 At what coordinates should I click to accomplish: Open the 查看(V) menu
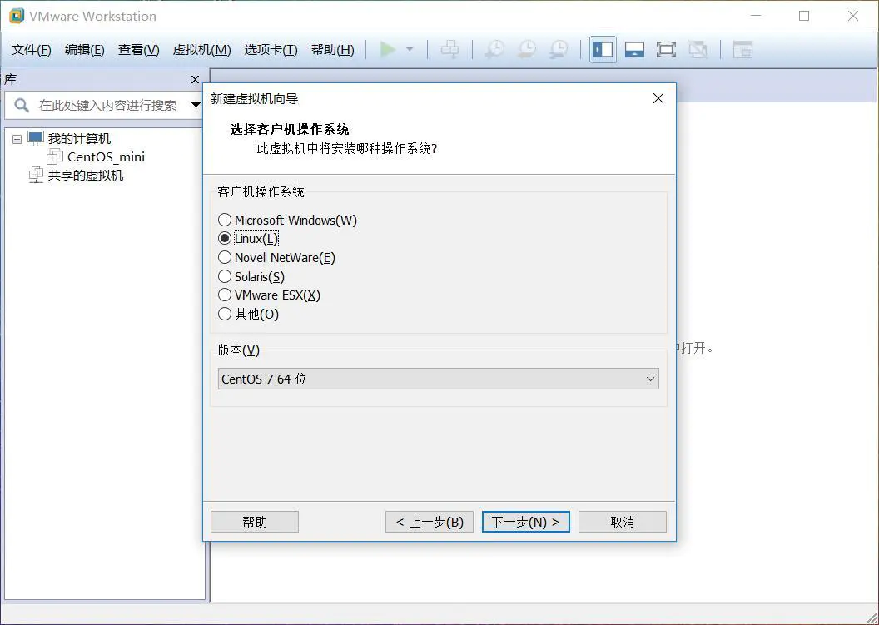pyautogui.click(x=138, y=49)
